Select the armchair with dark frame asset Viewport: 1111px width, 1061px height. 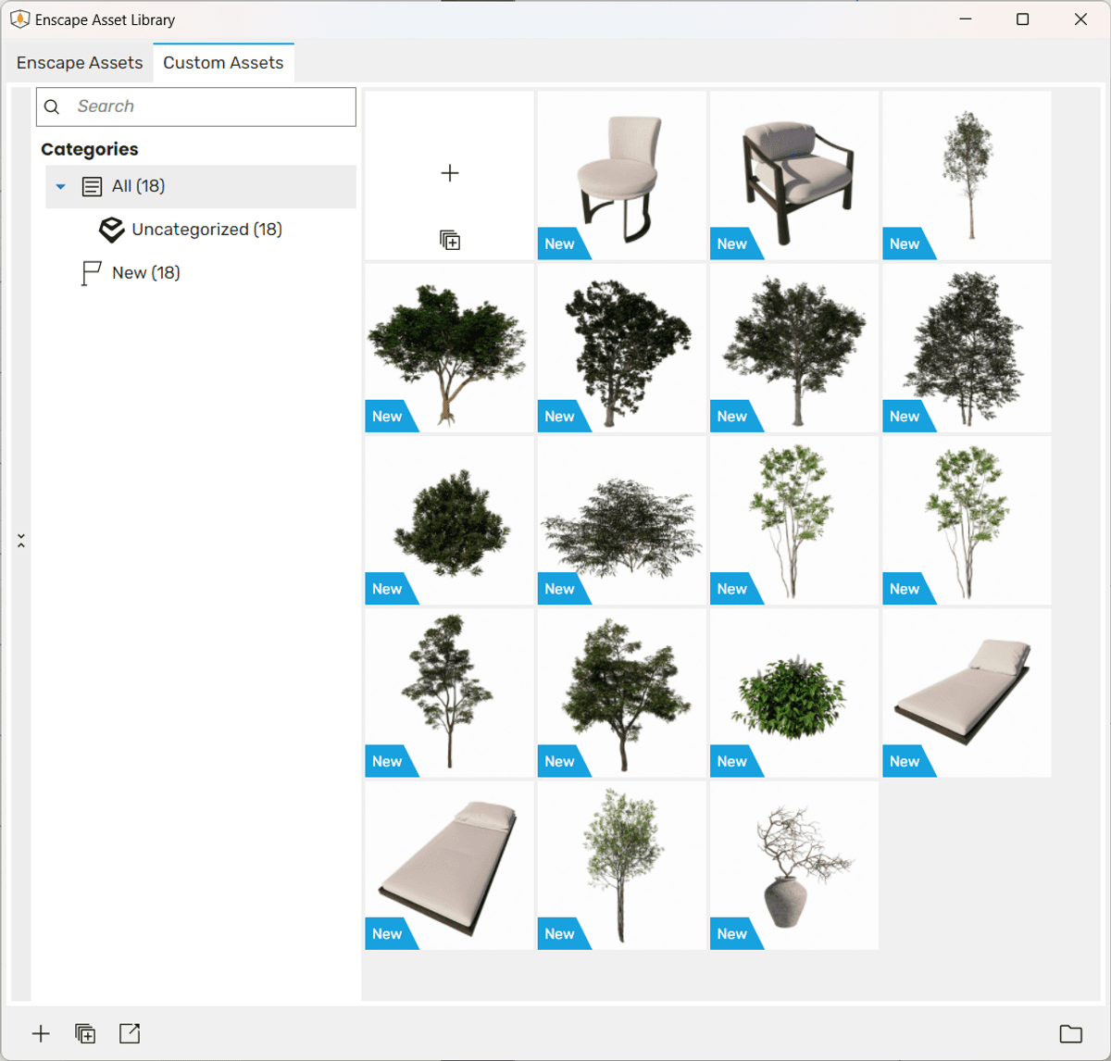(x=794, y=175)
